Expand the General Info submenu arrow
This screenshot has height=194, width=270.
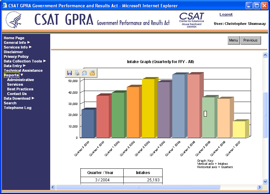click(29, 43)
